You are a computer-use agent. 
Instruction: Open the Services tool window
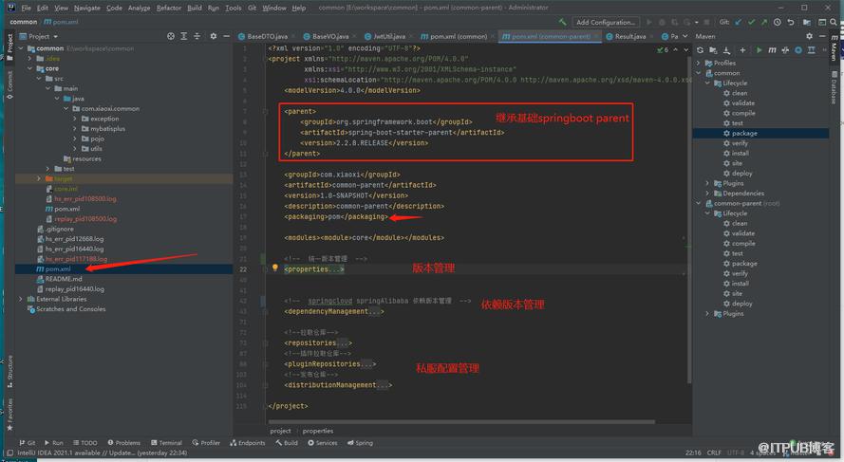coord(323,443)
